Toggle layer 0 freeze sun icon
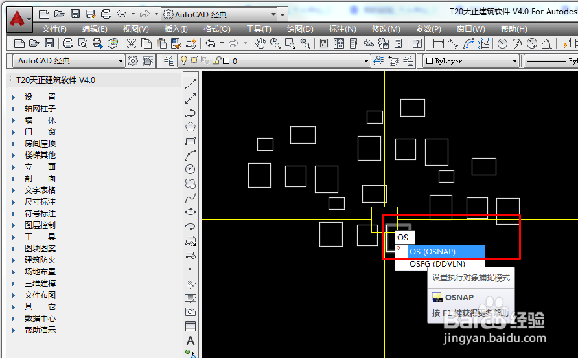The height and width of the screenshot is (358, 578). tap(194, 60)
